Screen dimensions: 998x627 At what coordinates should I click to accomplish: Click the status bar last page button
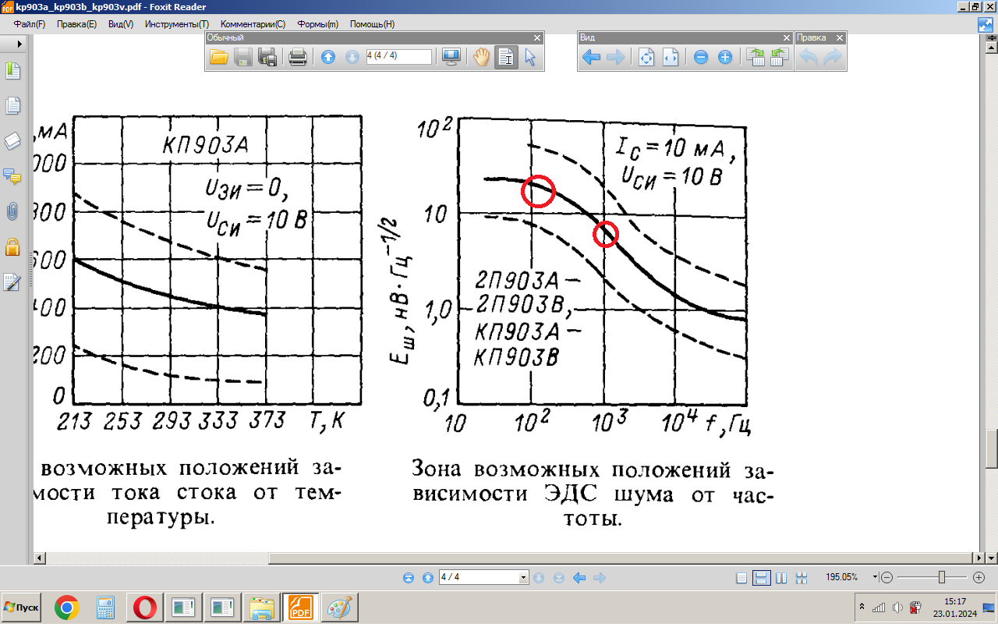(558, 578)
